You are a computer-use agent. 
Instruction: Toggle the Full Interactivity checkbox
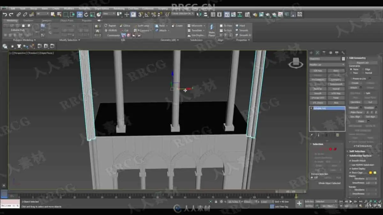coord(355,146)
